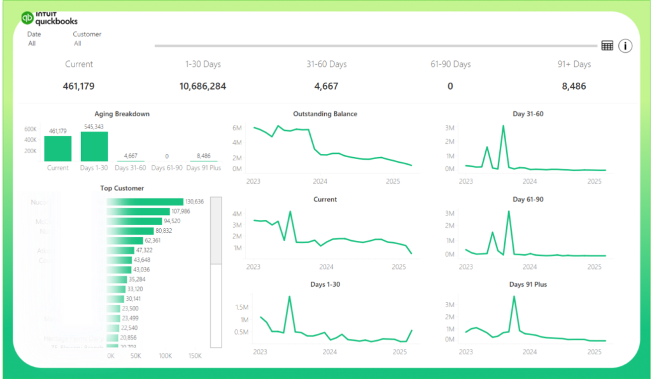
Task: Select the customer bar valued 30,141
Action: 115,299
